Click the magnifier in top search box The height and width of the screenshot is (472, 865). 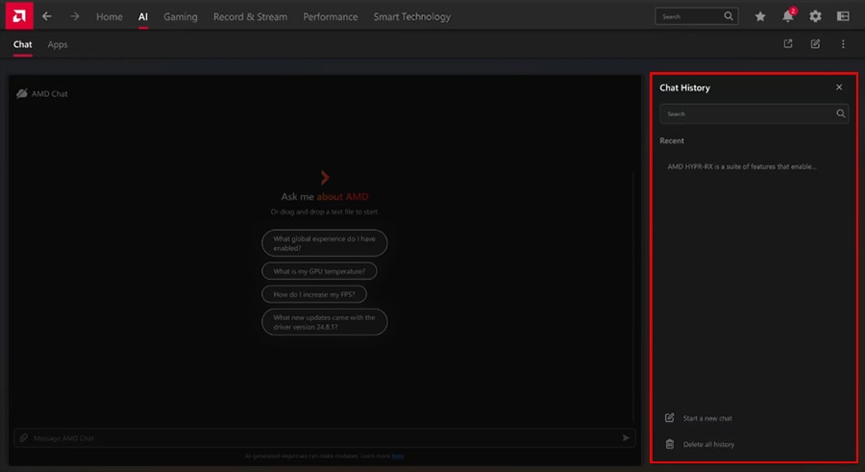[x=729, y=16]
